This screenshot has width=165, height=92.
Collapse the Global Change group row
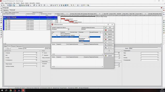coord(4,17)
